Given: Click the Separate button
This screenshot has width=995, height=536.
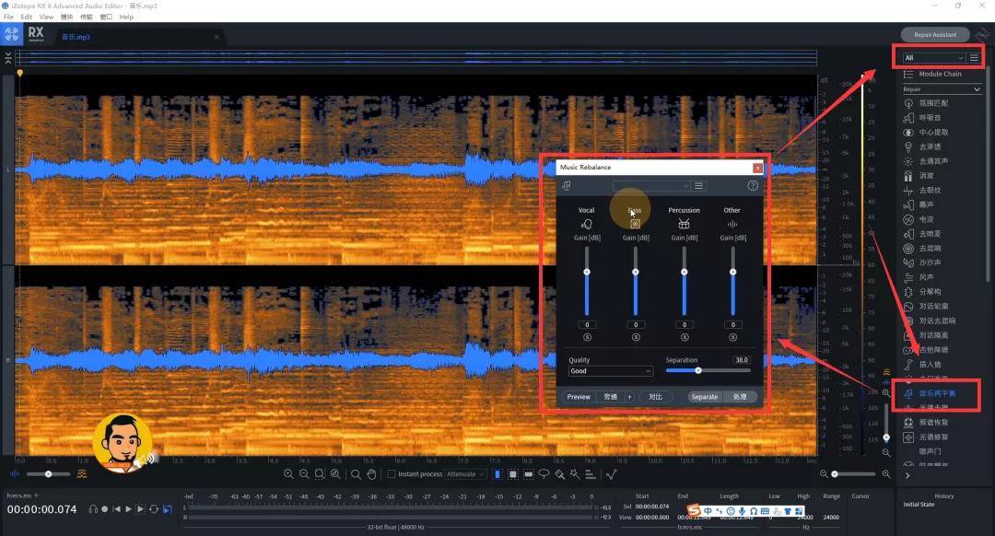Looking at the screenshot, I should (x=705, y=396).
